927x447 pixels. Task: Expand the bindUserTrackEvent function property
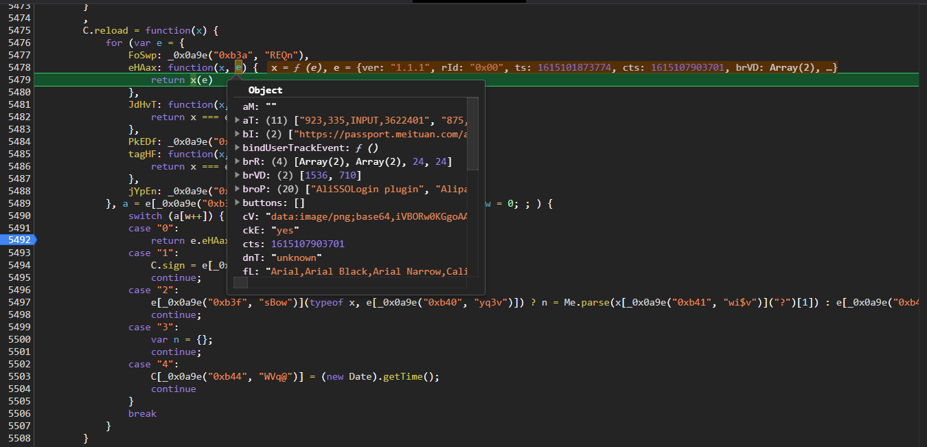[x=238, y=148]
